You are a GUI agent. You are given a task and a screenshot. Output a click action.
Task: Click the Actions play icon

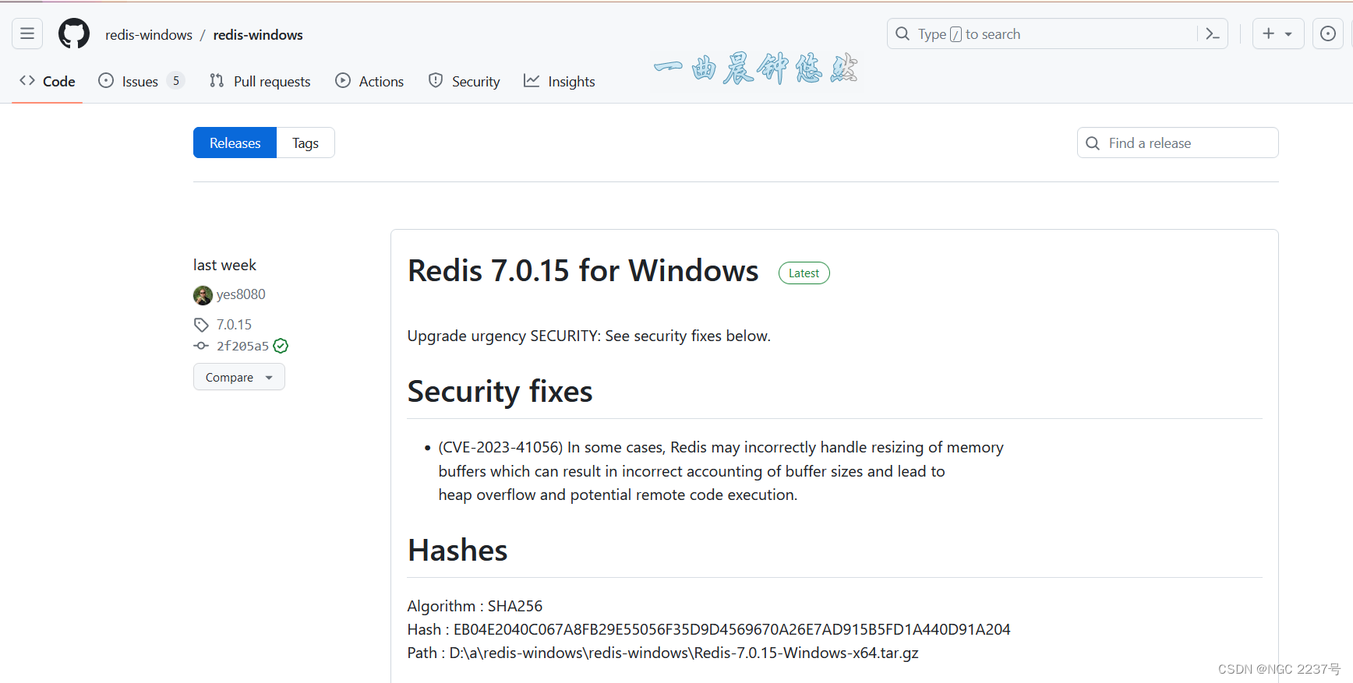coord(343,80)
